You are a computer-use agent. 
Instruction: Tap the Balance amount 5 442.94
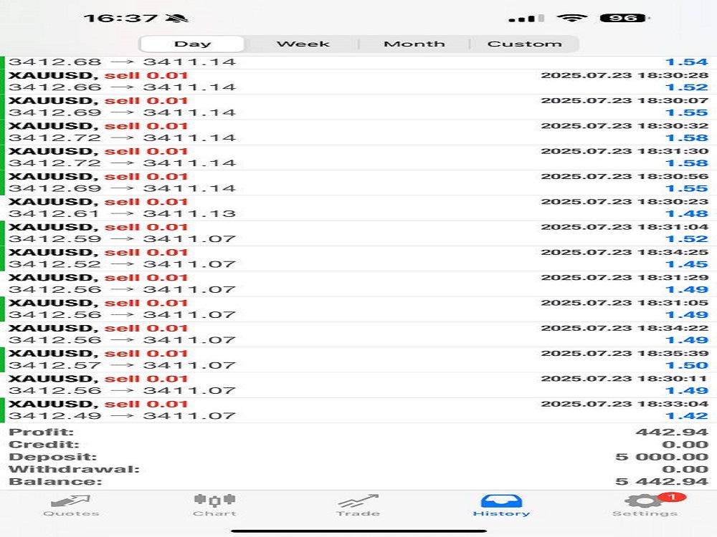tap(662, 481)
